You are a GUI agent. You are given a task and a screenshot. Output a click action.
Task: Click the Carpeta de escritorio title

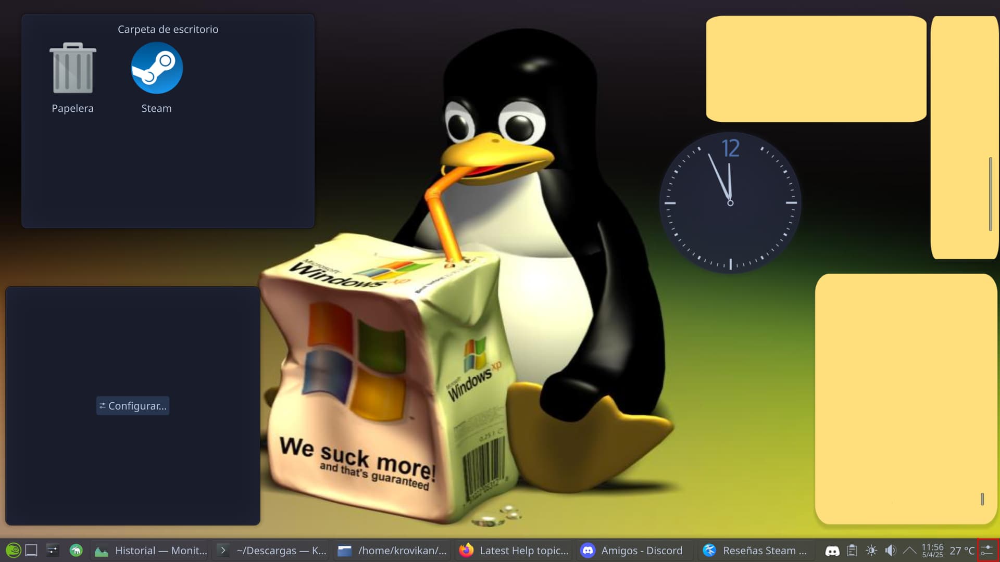[x=168, y=29]
